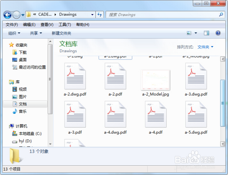Viewport: 228px width, 175px height.
Task: Click the a-5.dwg.pdf filename label
Action: point(196,132)
